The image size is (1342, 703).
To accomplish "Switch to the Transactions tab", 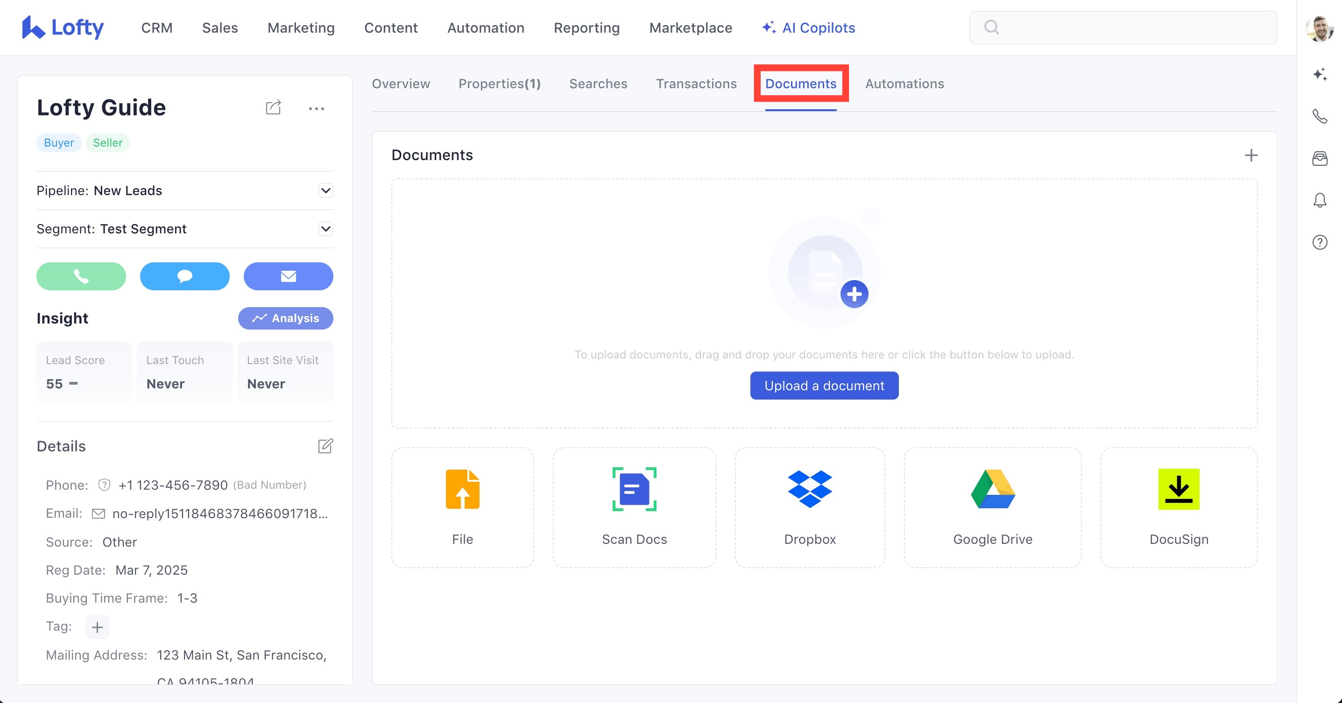I will coord(696,84).
